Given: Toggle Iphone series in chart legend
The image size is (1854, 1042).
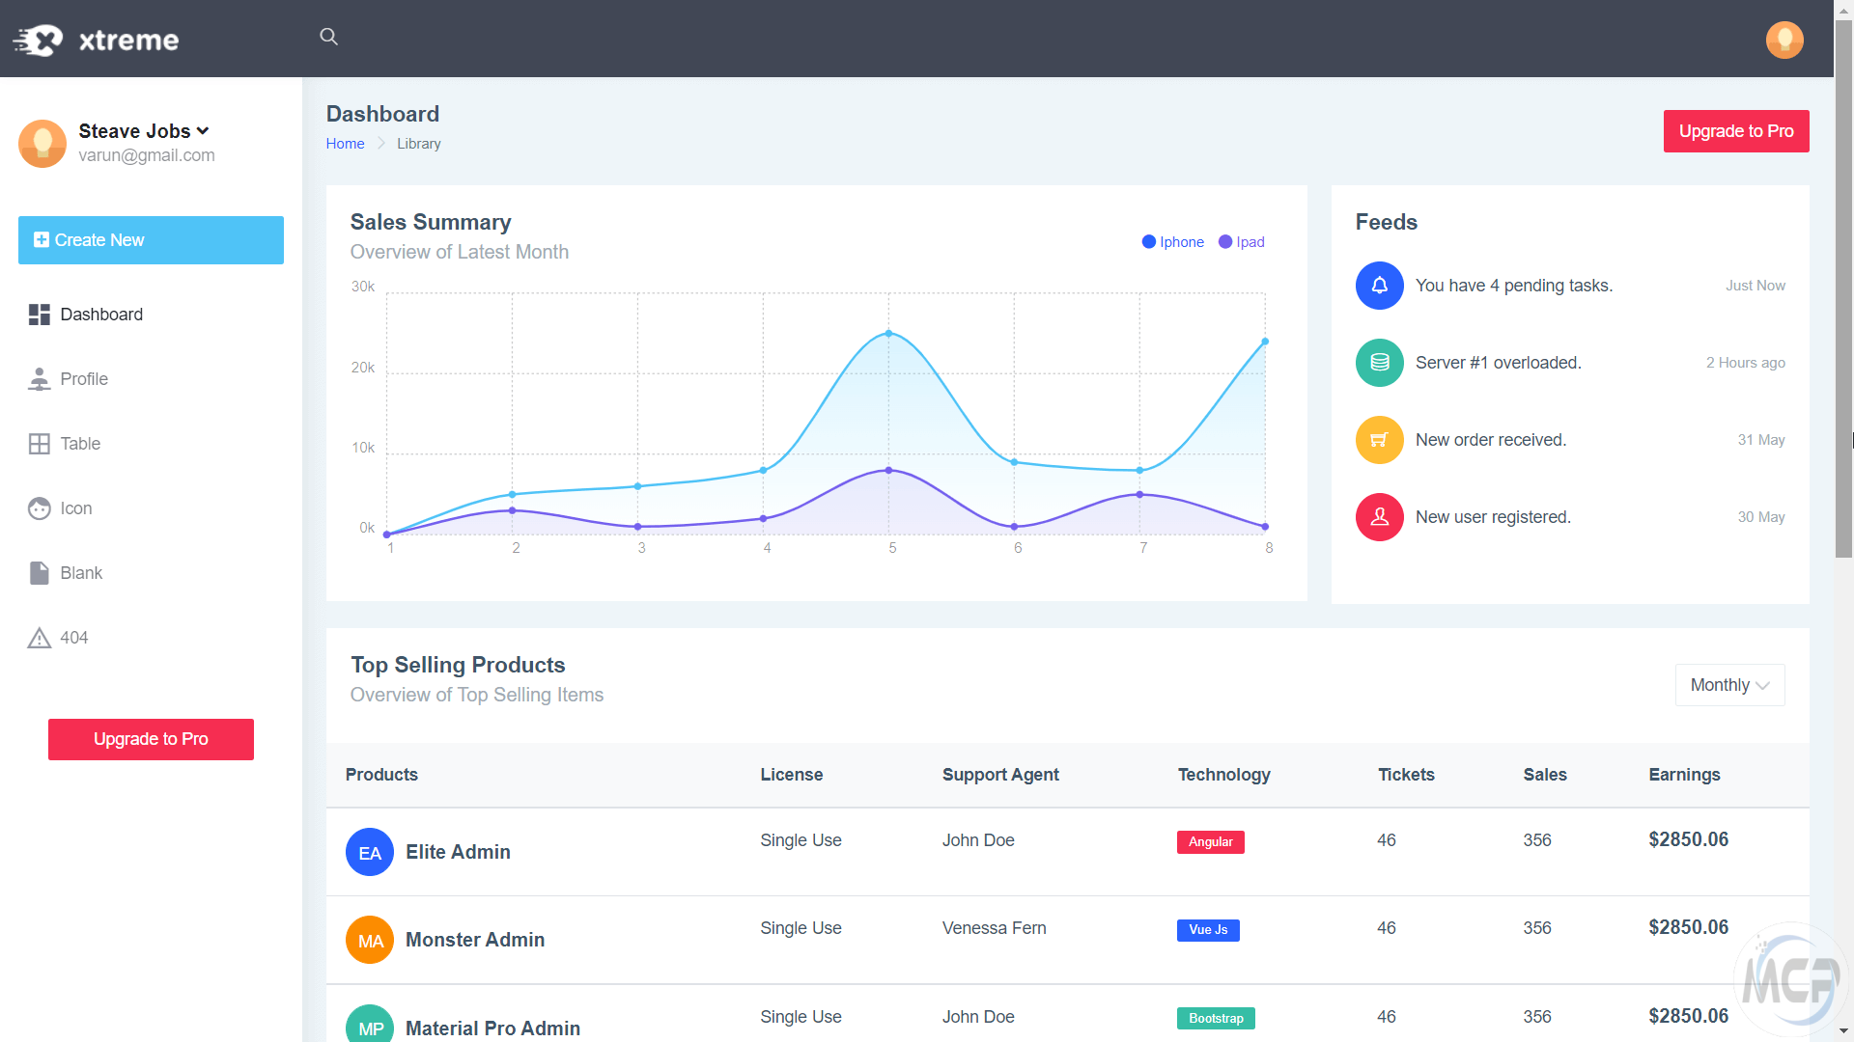Looking at the screenshot, I should point(1172,242).
